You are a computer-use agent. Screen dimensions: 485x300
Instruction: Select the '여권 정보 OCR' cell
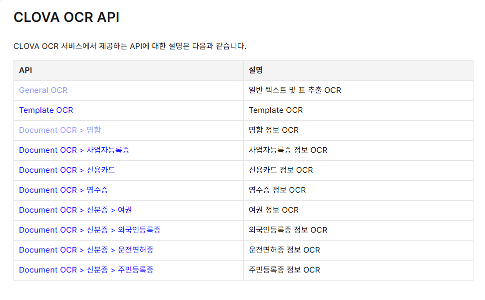click(x=358, y=211)
